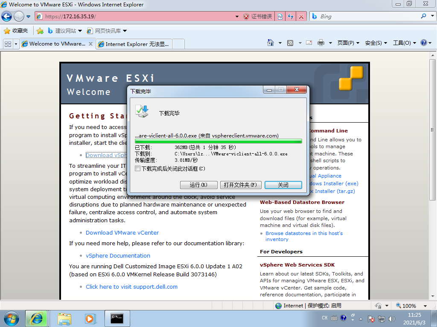Image resolution: width=437 pixels, height=327 pixels.
Task: Click the Internet 保护模式 status zone
Action: [309, 306]
